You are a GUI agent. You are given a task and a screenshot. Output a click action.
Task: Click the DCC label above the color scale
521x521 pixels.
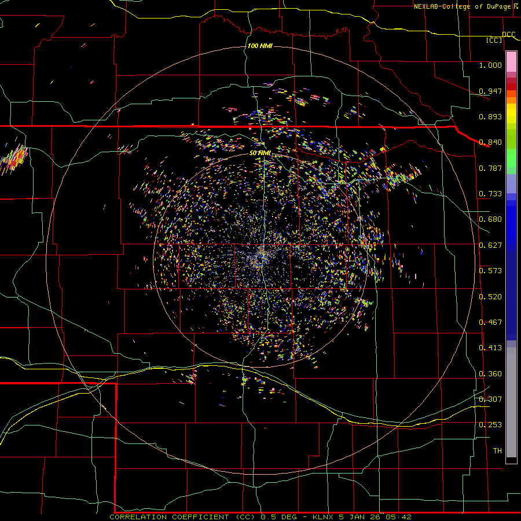508,35
